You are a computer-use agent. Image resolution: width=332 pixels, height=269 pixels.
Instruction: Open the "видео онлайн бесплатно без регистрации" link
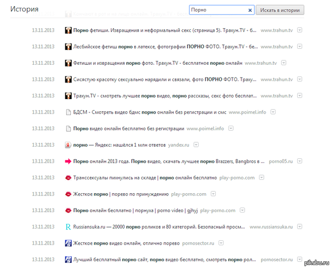pos(128,128)
